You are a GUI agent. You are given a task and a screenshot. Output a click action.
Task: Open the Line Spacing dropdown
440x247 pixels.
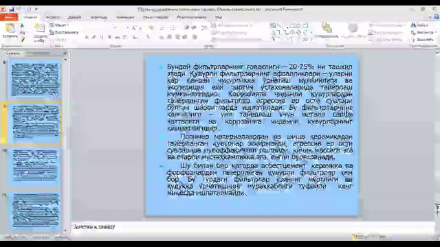pyautogui.click(x=205, y=27)
